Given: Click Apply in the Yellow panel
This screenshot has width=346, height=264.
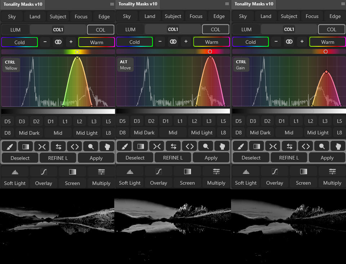Looking at the screenshot, I should [x=96, y=158].
